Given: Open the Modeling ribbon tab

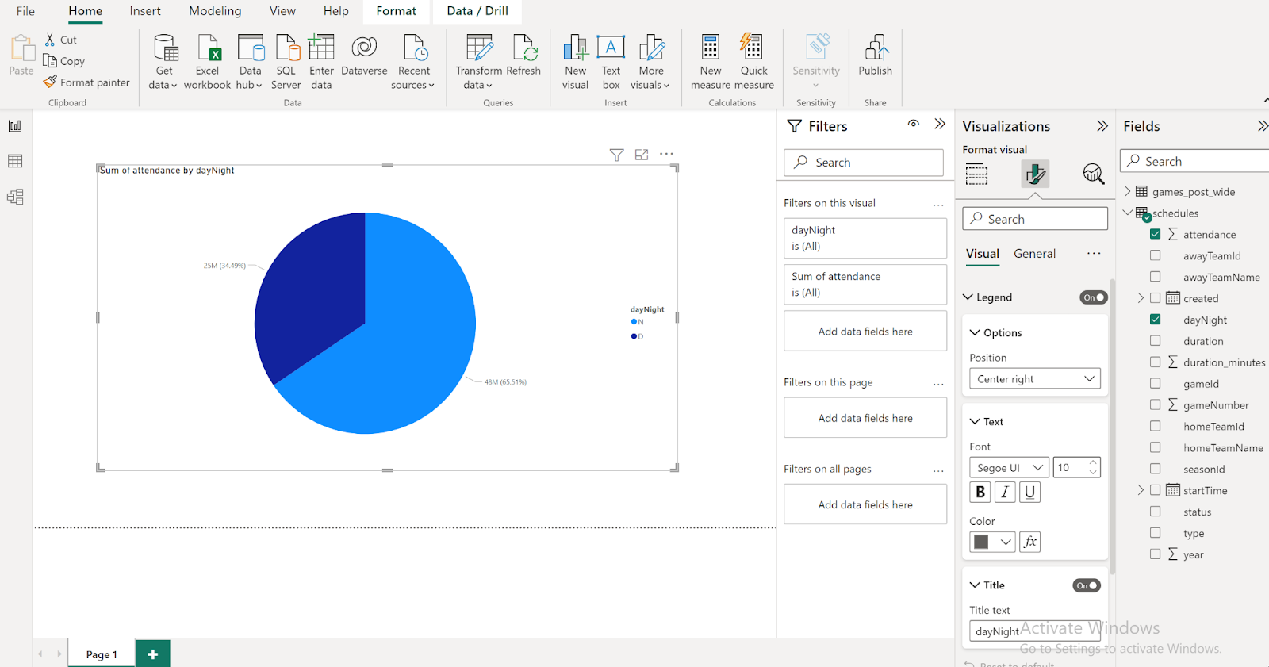Looking at the screenshot, I should (x=215, y=11).
